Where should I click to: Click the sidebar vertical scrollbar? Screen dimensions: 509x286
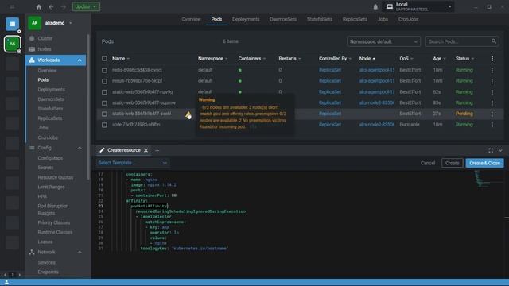pyautogui.click(x=88, y=107)
